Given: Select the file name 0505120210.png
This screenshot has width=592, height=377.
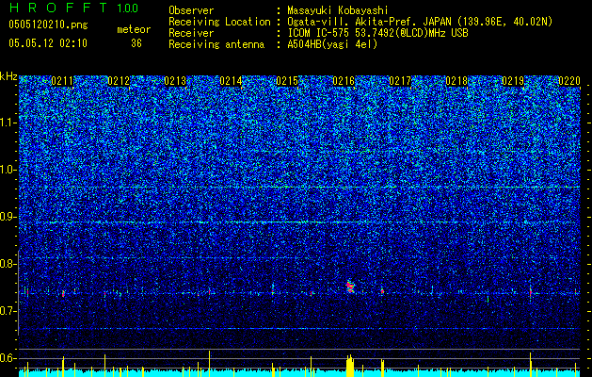Looking at the screenshot, I should click(48, 25).
